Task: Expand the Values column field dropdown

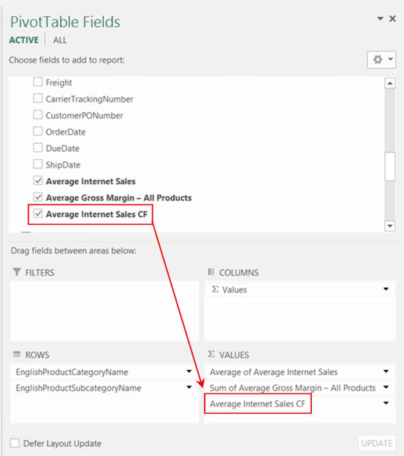Action: 386,290
